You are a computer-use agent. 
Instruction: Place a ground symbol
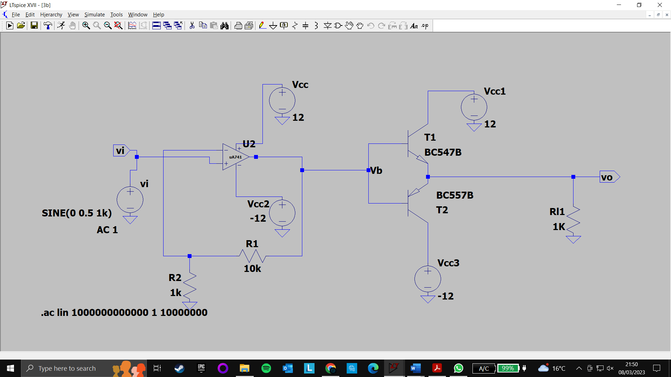pos(273,25)
